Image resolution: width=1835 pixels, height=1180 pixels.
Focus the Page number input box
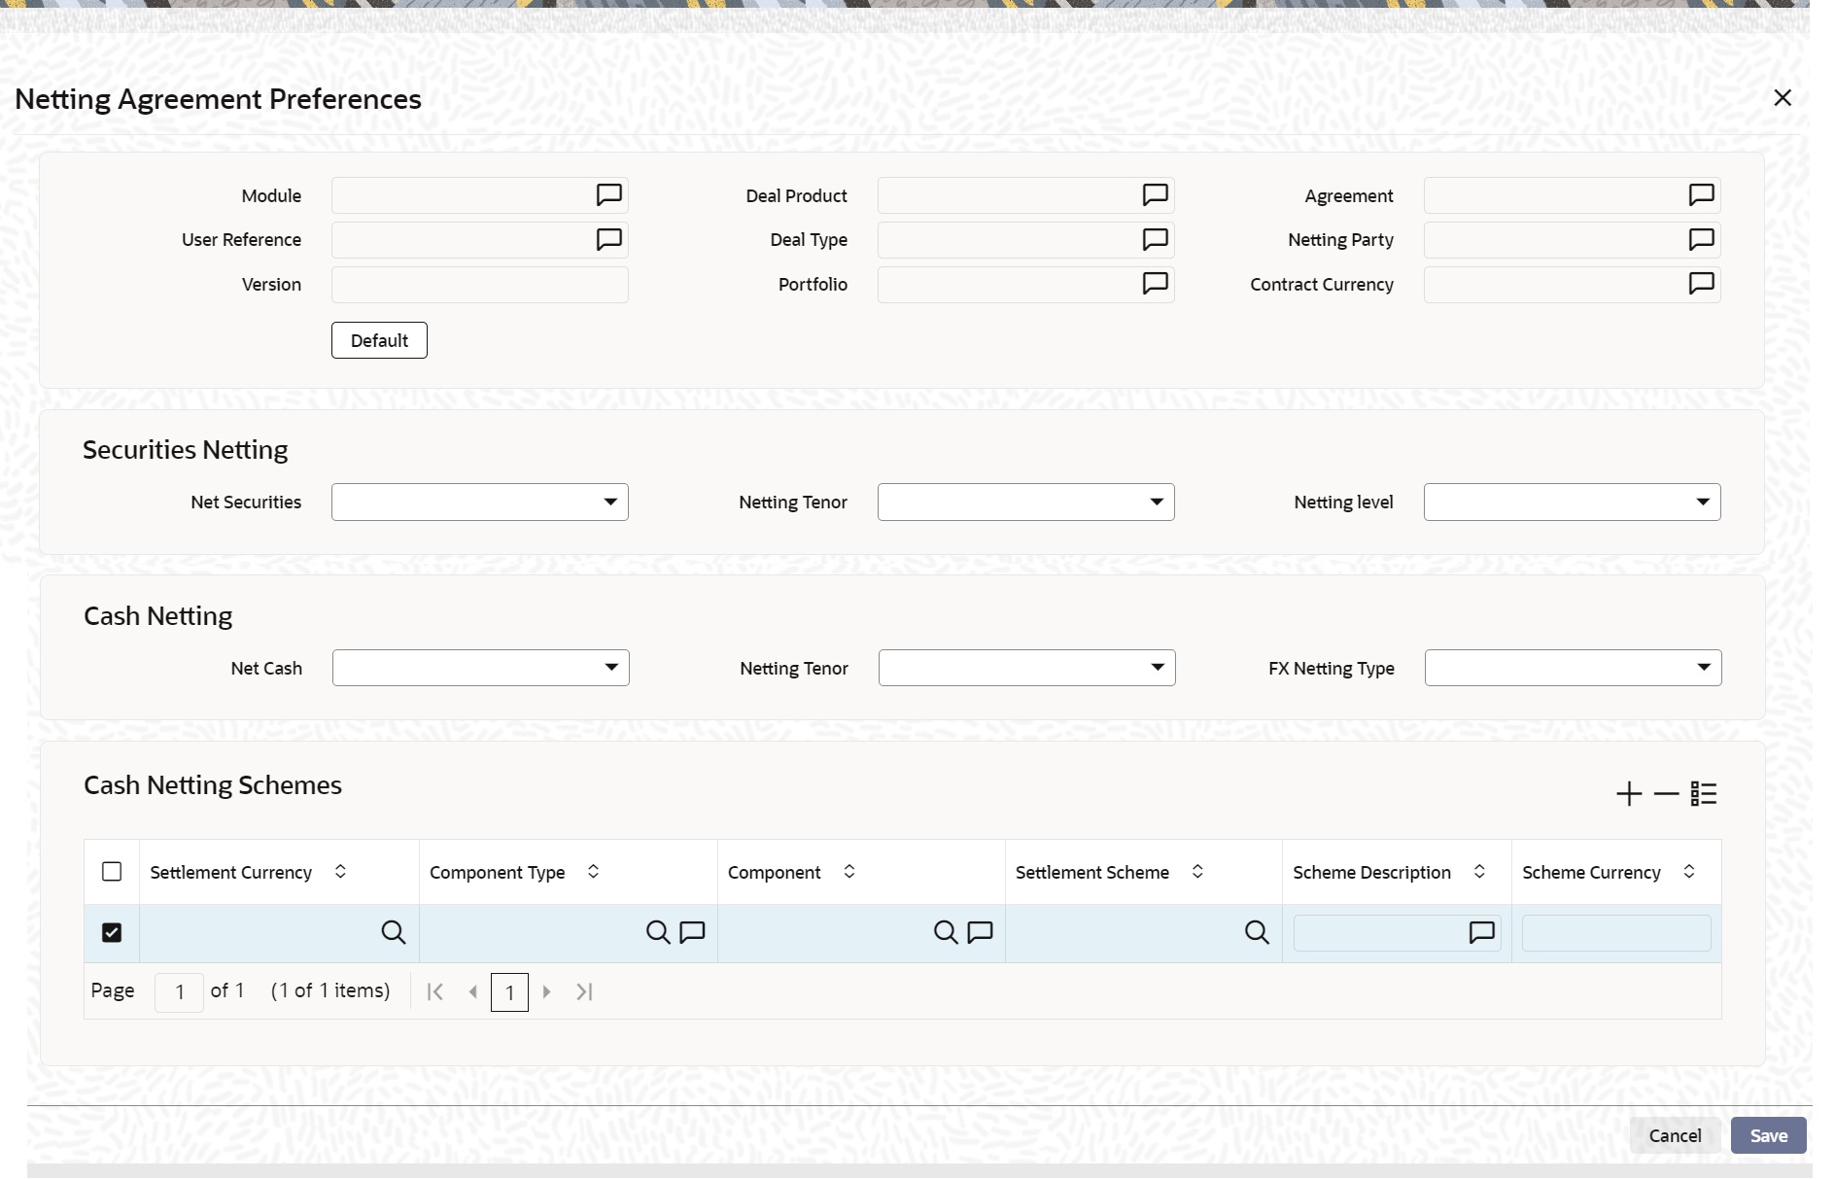coord(179,992)
